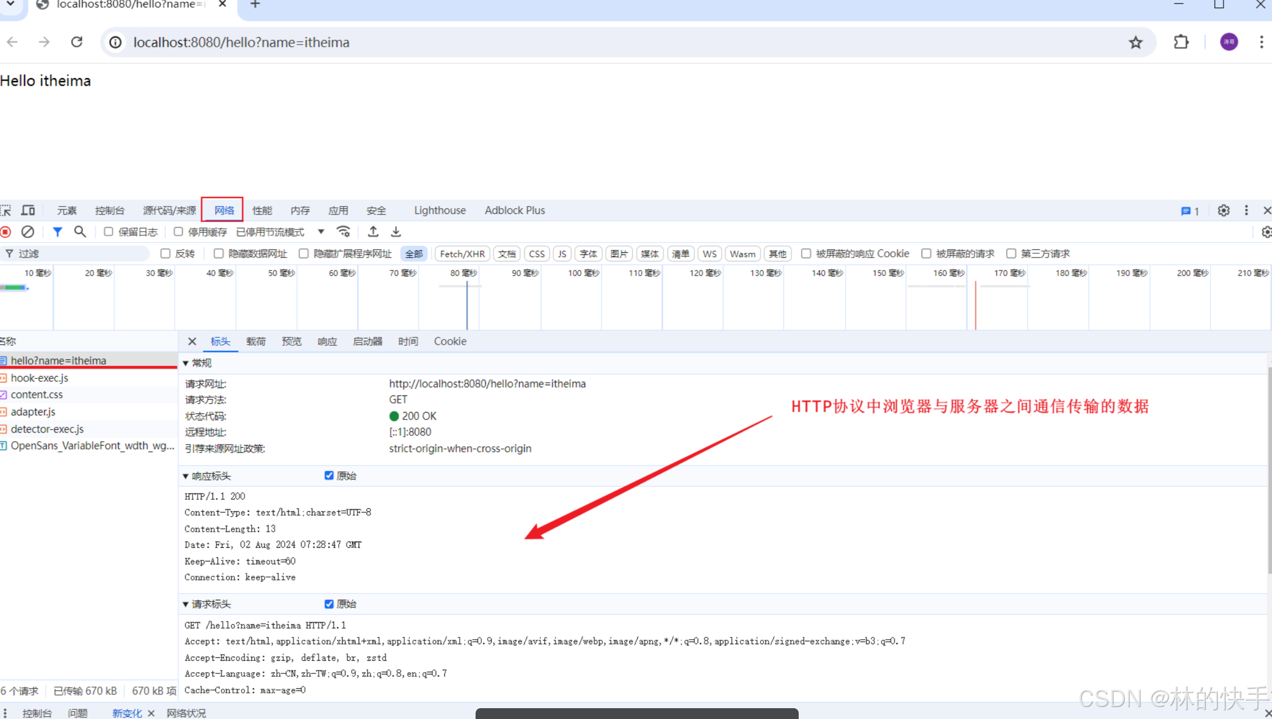Toggle the network filter funnel icon
Screen dimensions: 1272x719
tap(57, 232)
